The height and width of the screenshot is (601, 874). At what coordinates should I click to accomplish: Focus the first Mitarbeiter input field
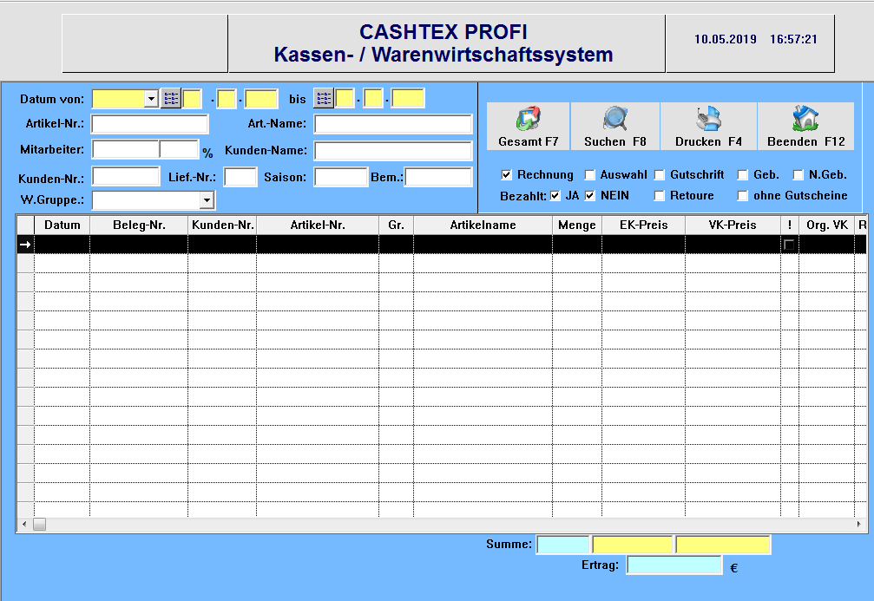(126, 149)
